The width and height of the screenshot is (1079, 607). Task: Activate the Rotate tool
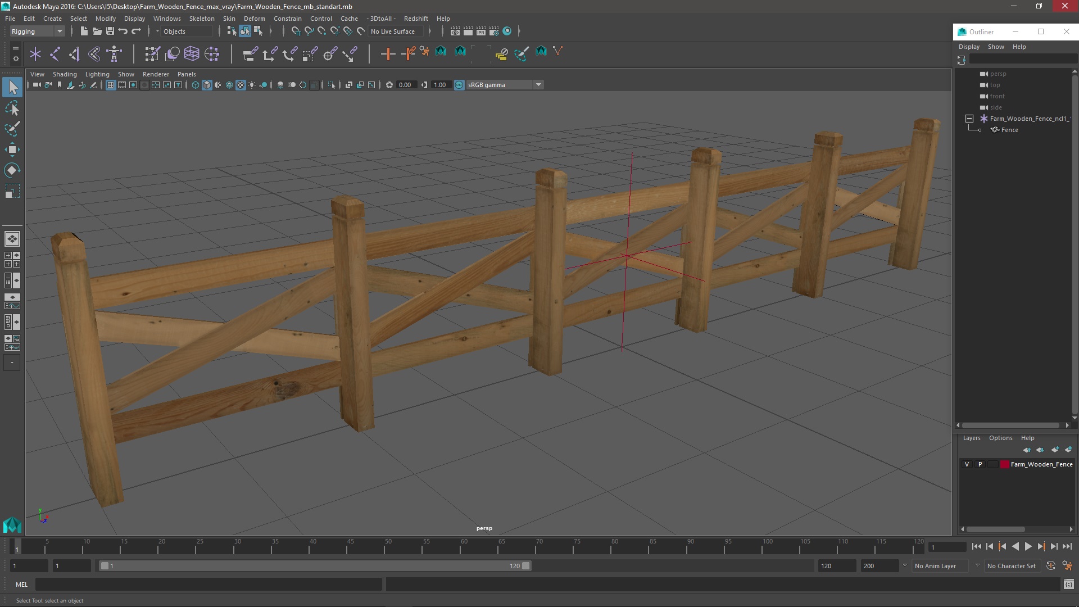point(12,170)
